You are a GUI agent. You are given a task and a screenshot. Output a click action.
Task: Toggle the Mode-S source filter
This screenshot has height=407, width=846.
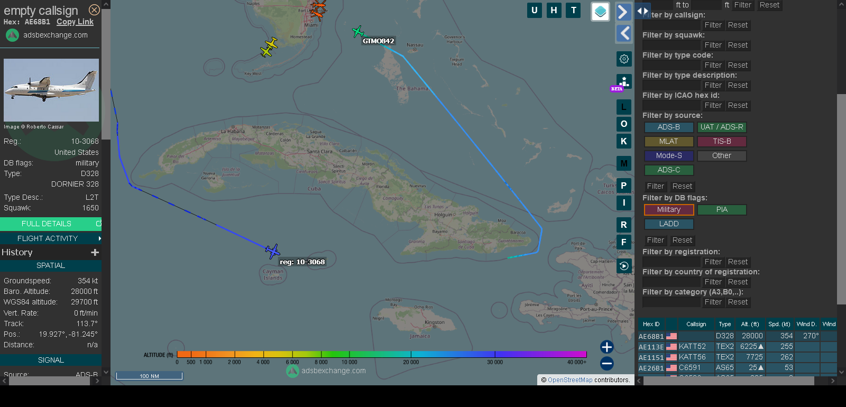coord(669,156)
